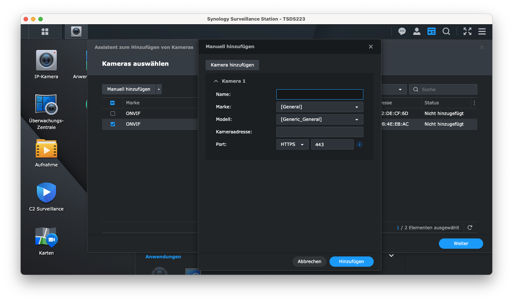Click the main menu grid icon
The image size is (513, 302).
45,32
